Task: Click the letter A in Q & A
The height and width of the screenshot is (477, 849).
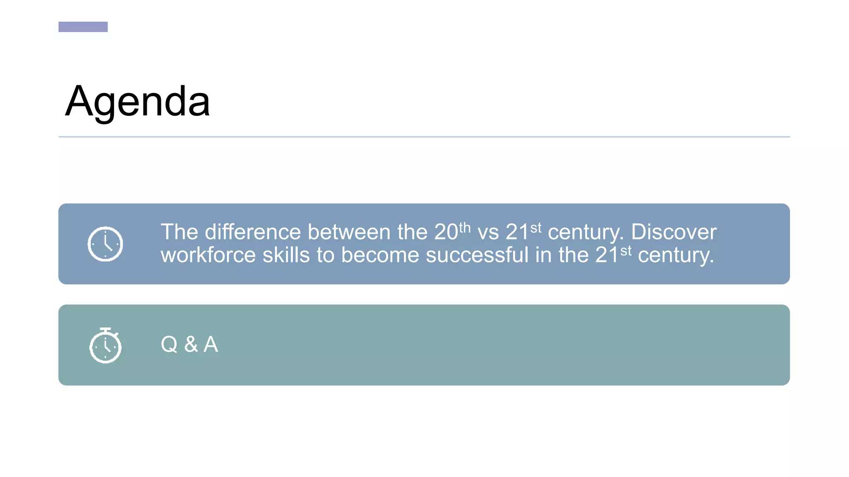Action: (211, 344)
